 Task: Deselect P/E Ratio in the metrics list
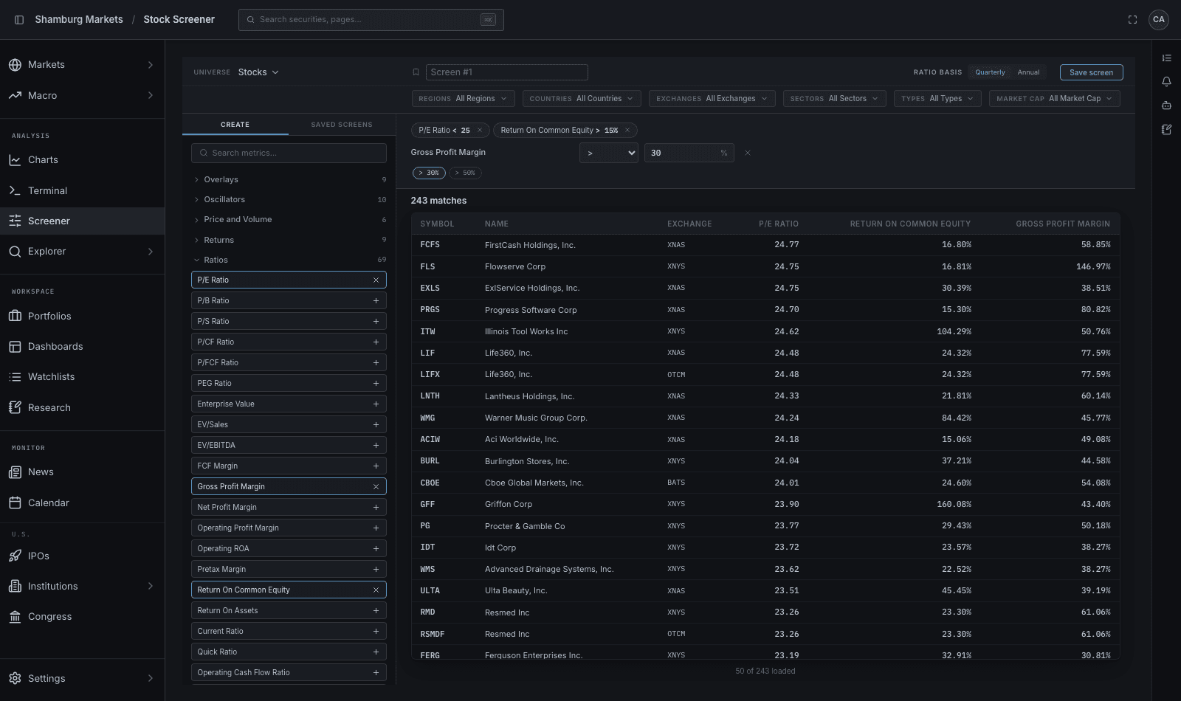376,280
